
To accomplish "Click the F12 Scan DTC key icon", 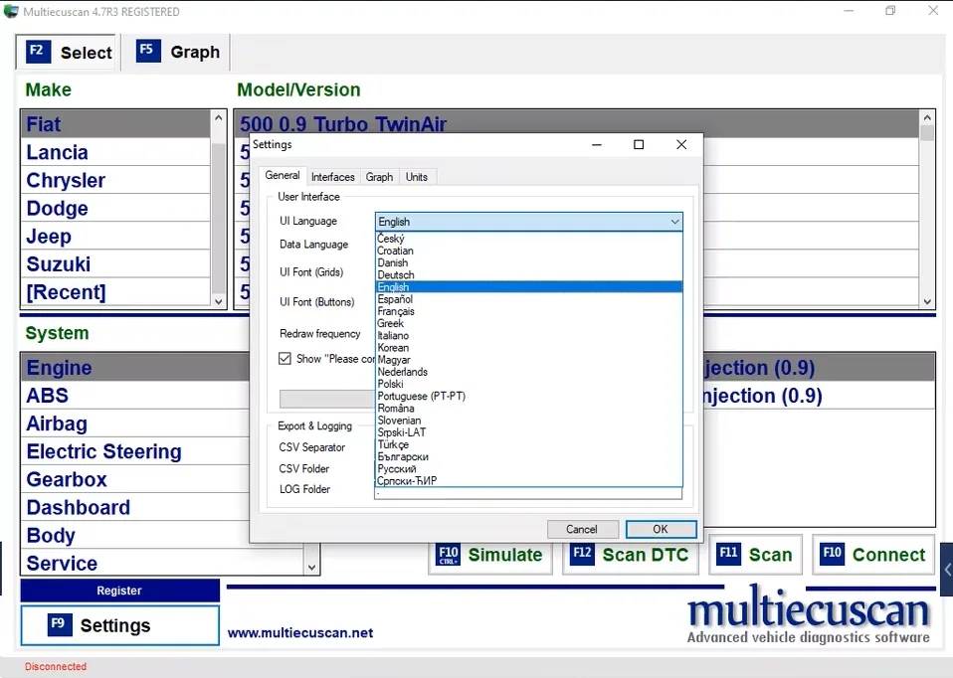I will [x=582, y=555].
